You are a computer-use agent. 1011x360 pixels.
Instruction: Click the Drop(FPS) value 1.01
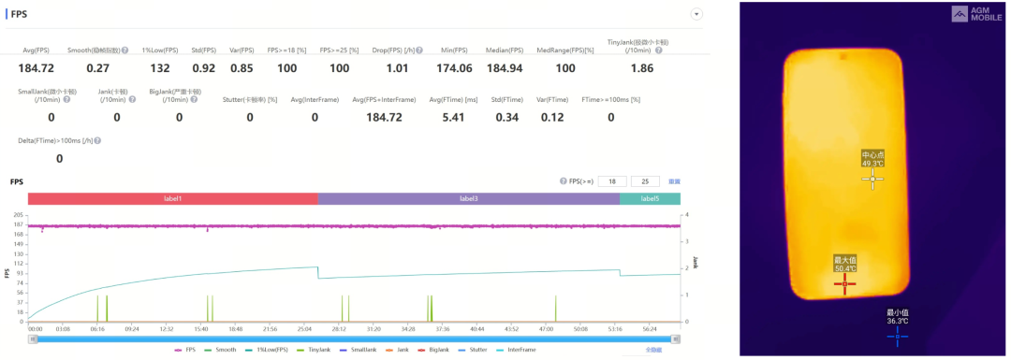point(397,67)
